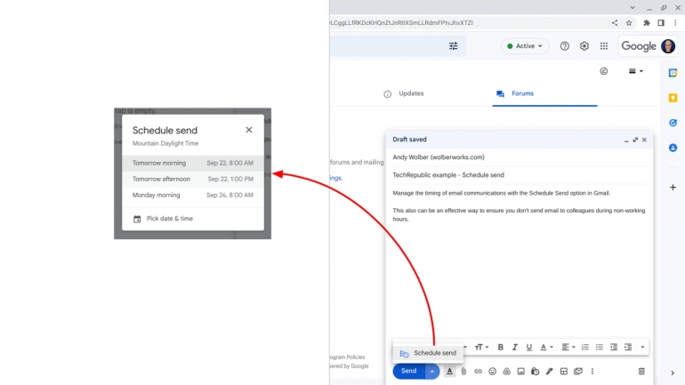Open the text alignment dropdown

click(568, 347)
